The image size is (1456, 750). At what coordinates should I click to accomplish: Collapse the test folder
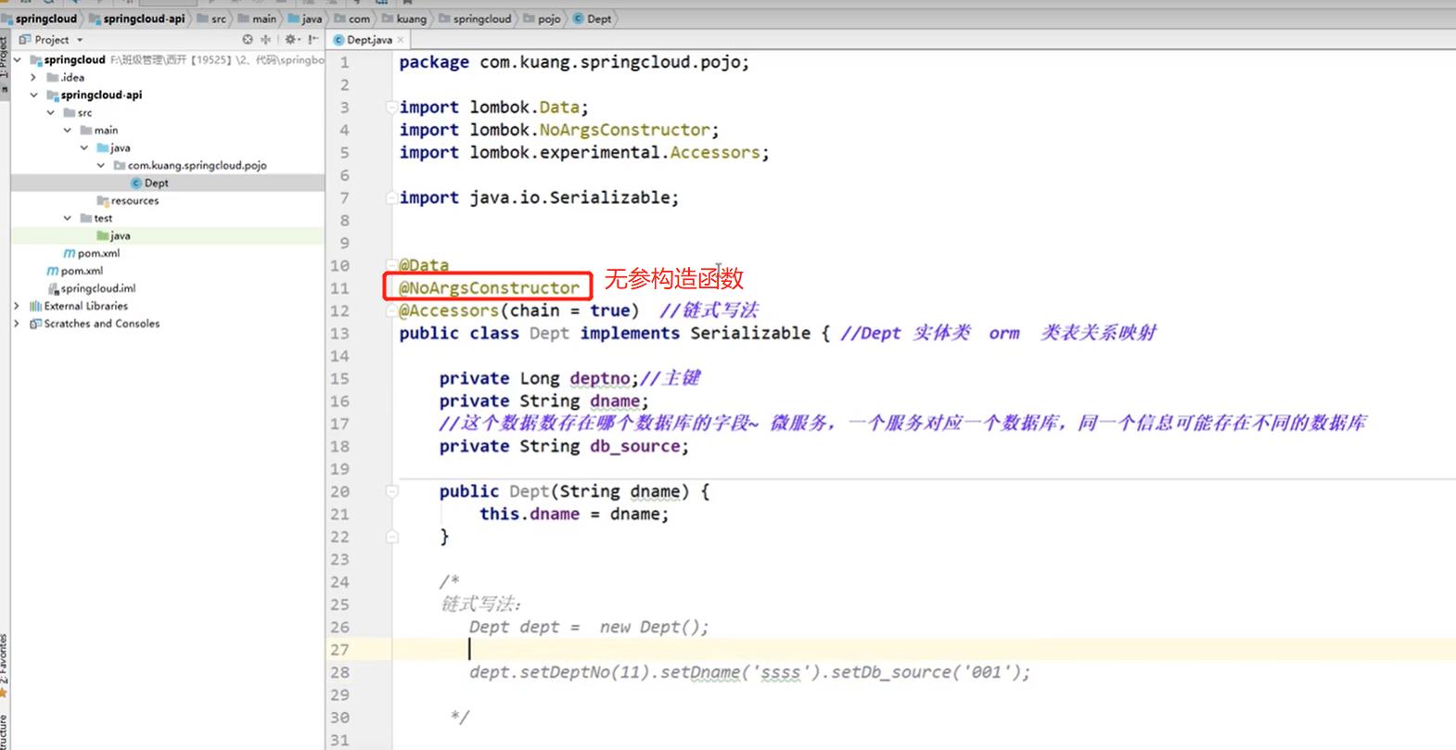coord(68,218)
